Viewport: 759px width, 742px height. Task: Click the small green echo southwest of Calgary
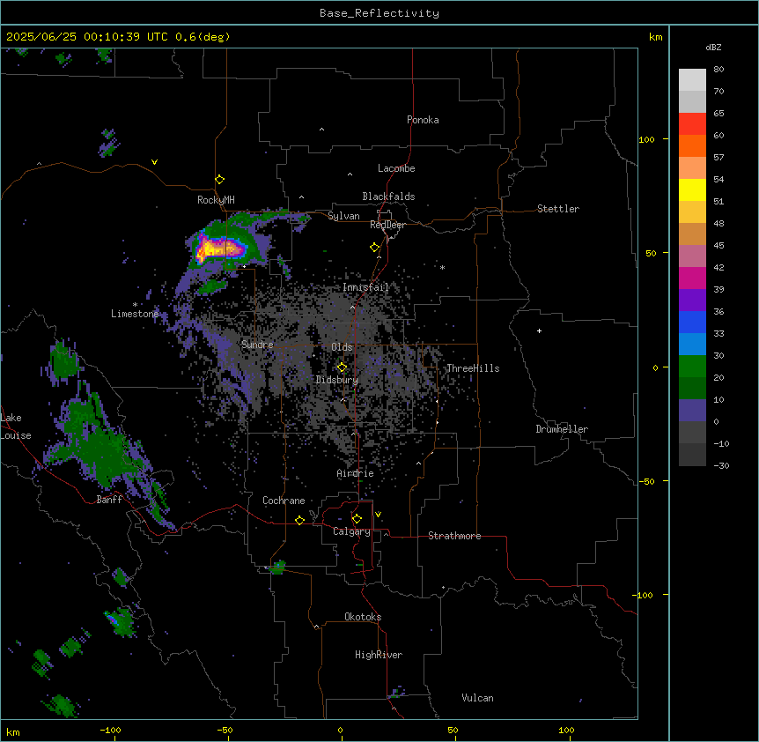click(x=278, y=567)
